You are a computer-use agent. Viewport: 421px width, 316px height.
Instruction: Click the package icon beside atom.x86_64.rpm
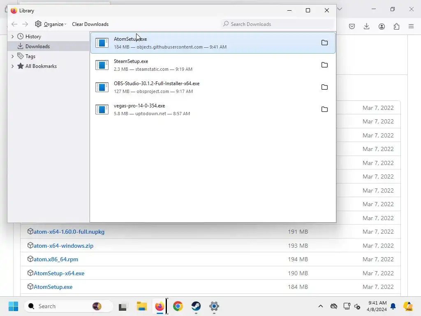(30, 259)
